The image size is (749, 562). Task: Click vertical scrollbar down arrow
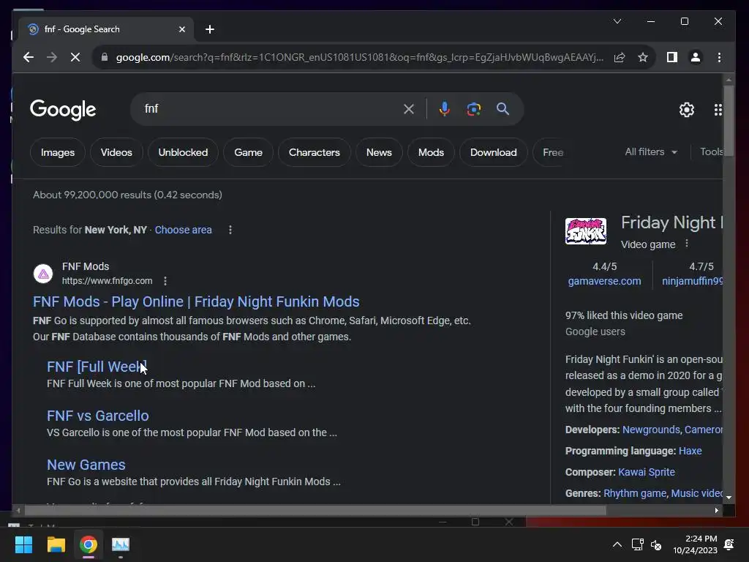729,498
